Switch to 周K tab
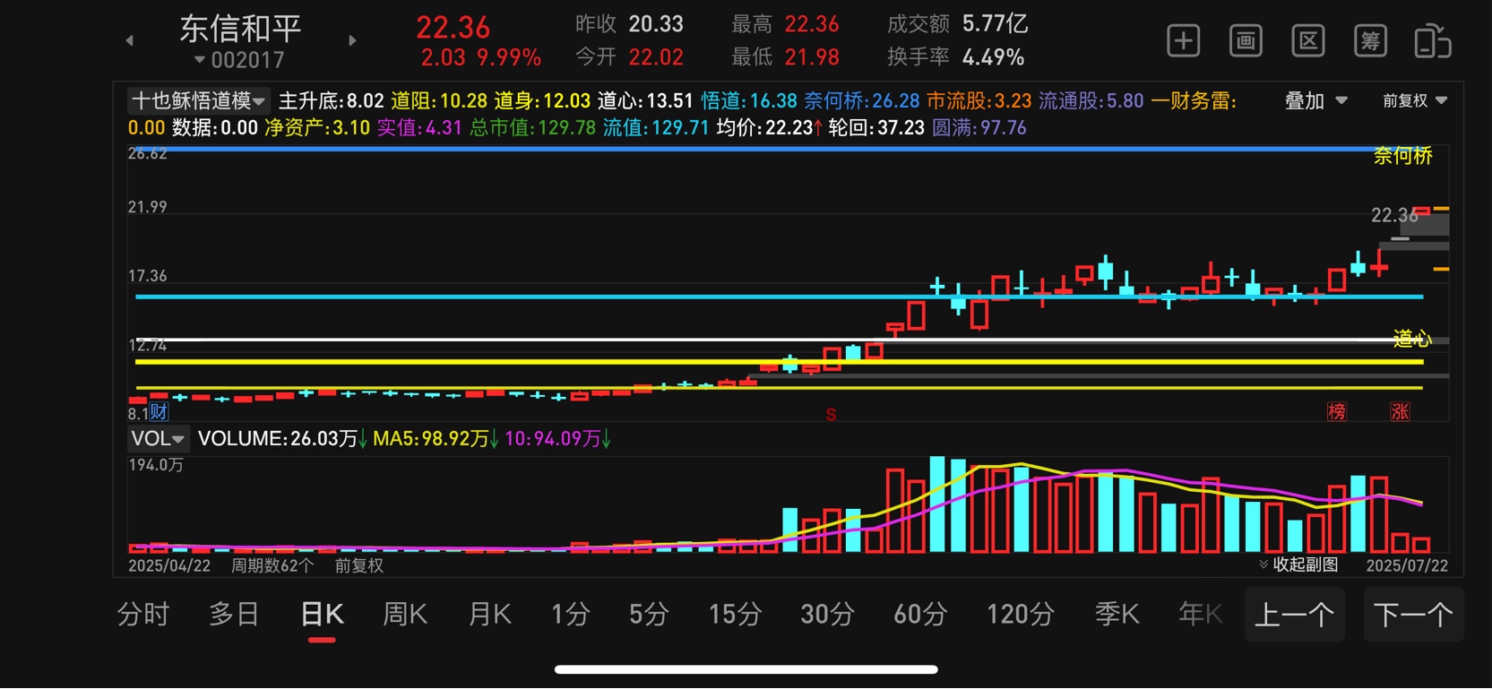The image size is (1492, 689). pyautogui.click(x=405, y=615)
